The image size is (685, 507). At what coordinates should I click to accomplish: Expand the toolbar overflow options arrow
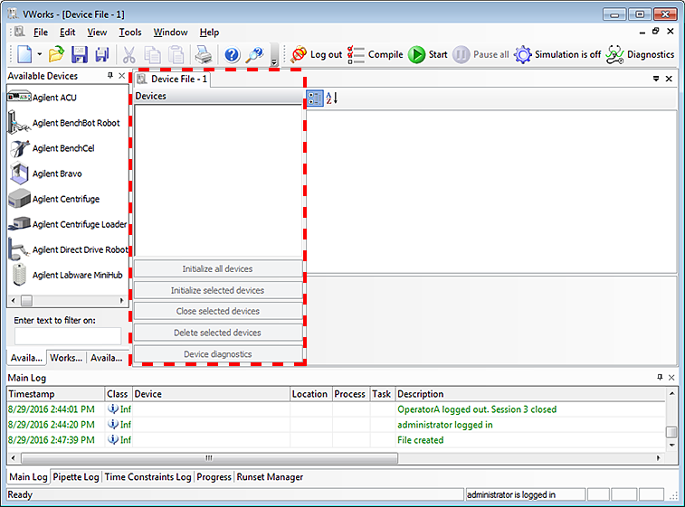pos(274,61)
